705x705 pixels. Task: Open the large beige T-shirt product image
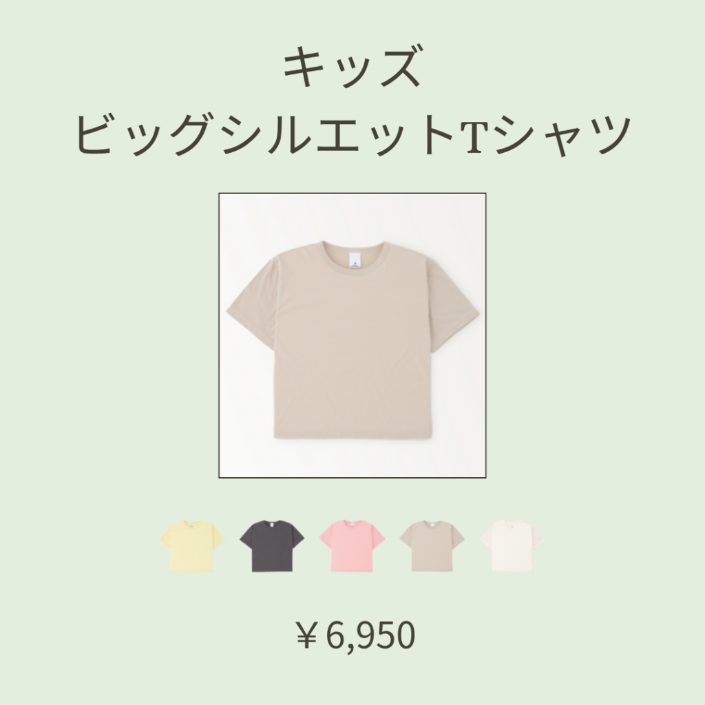pyautogui.click(x=352, y=335)
